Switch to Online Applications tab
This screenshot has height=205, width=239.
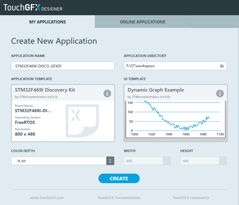pyautogui.click(x=143, y=22)
